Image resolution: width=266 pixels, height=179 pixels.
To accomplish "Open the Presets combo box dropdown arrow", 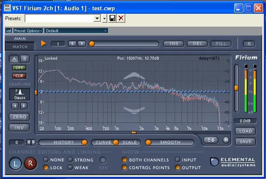I will pos(97,18).
